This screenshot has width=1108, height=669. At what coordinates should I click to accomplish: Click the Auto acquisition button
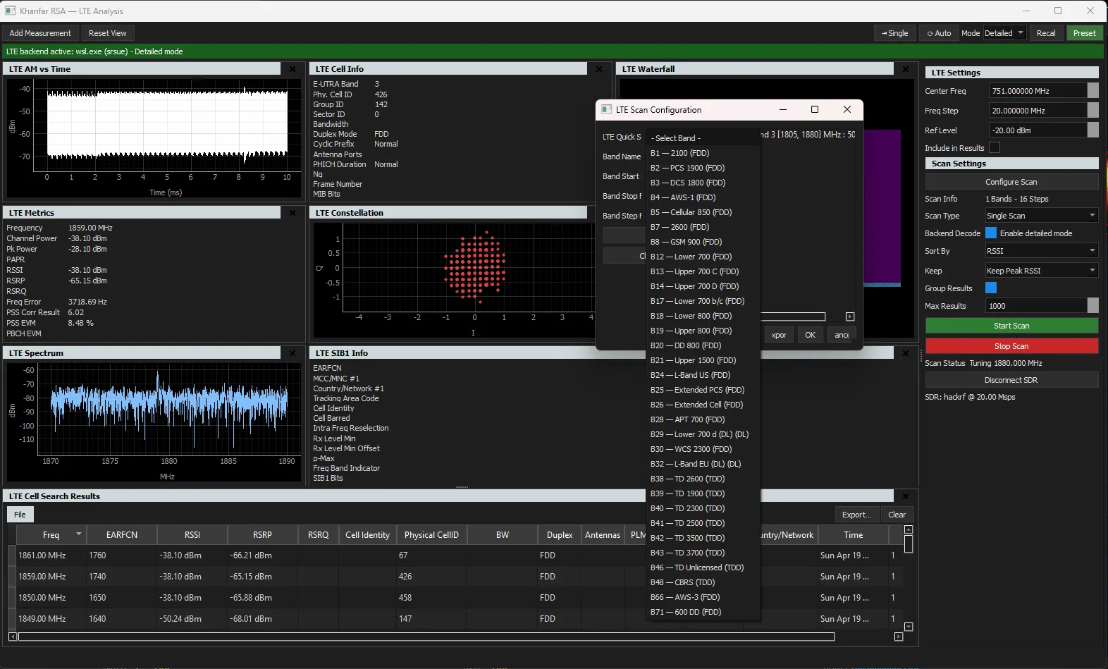coord(939,33)
